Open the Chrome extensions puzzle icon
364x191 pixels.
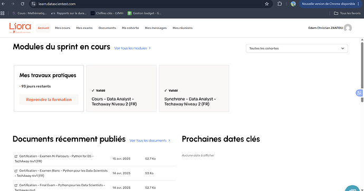coord(280,4)
